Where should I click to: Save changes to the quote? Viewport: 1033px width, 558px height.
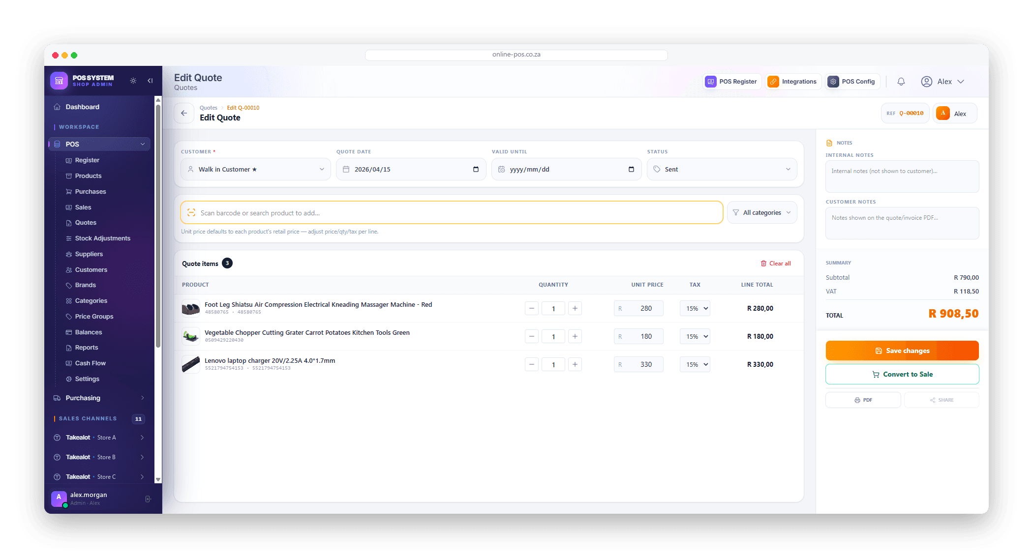[902, 351]
